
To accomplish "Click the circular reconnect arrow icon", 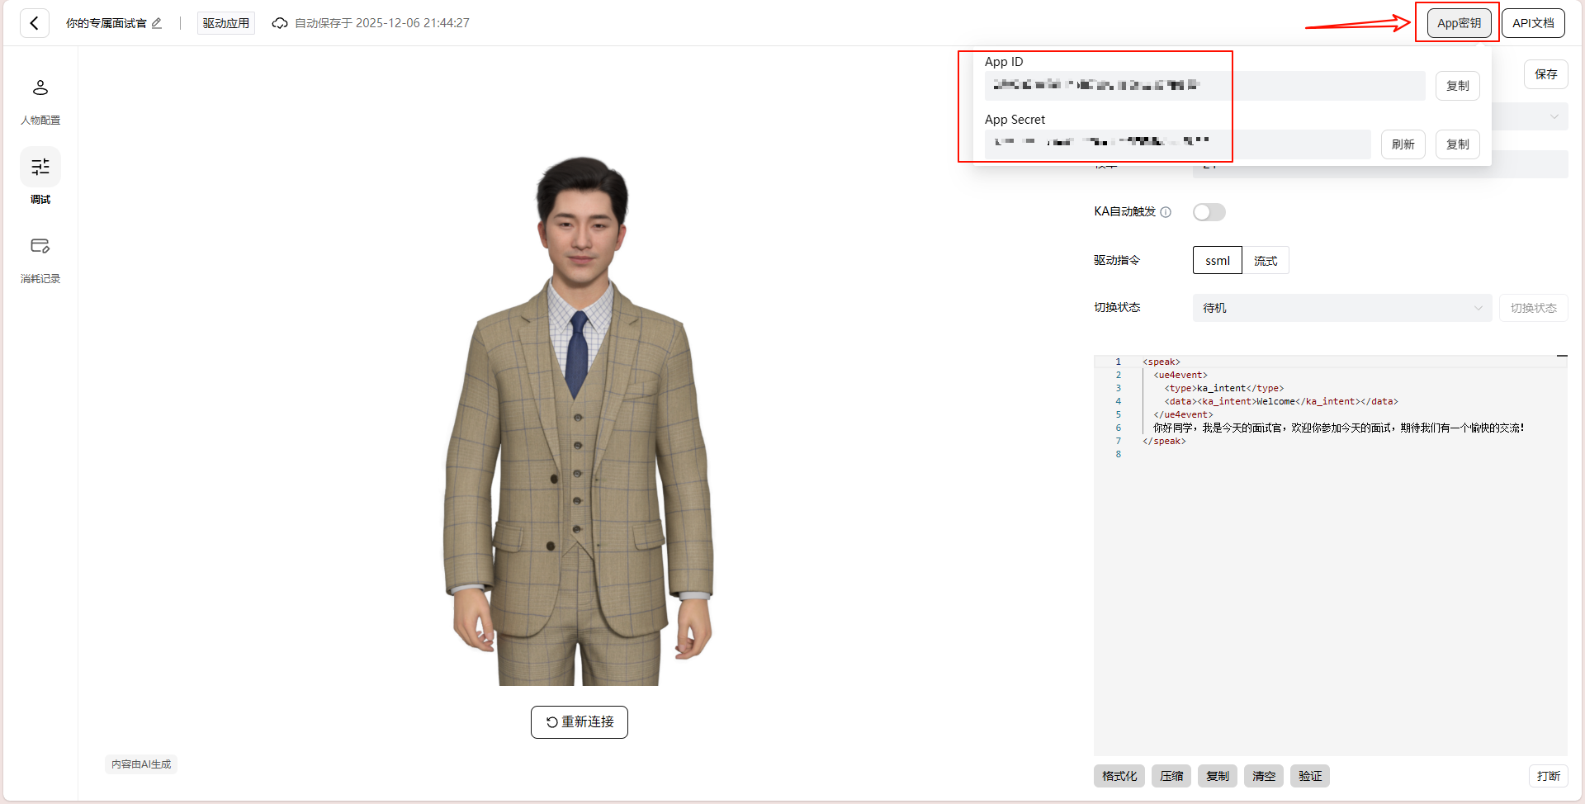I will (x=551, y=721).
